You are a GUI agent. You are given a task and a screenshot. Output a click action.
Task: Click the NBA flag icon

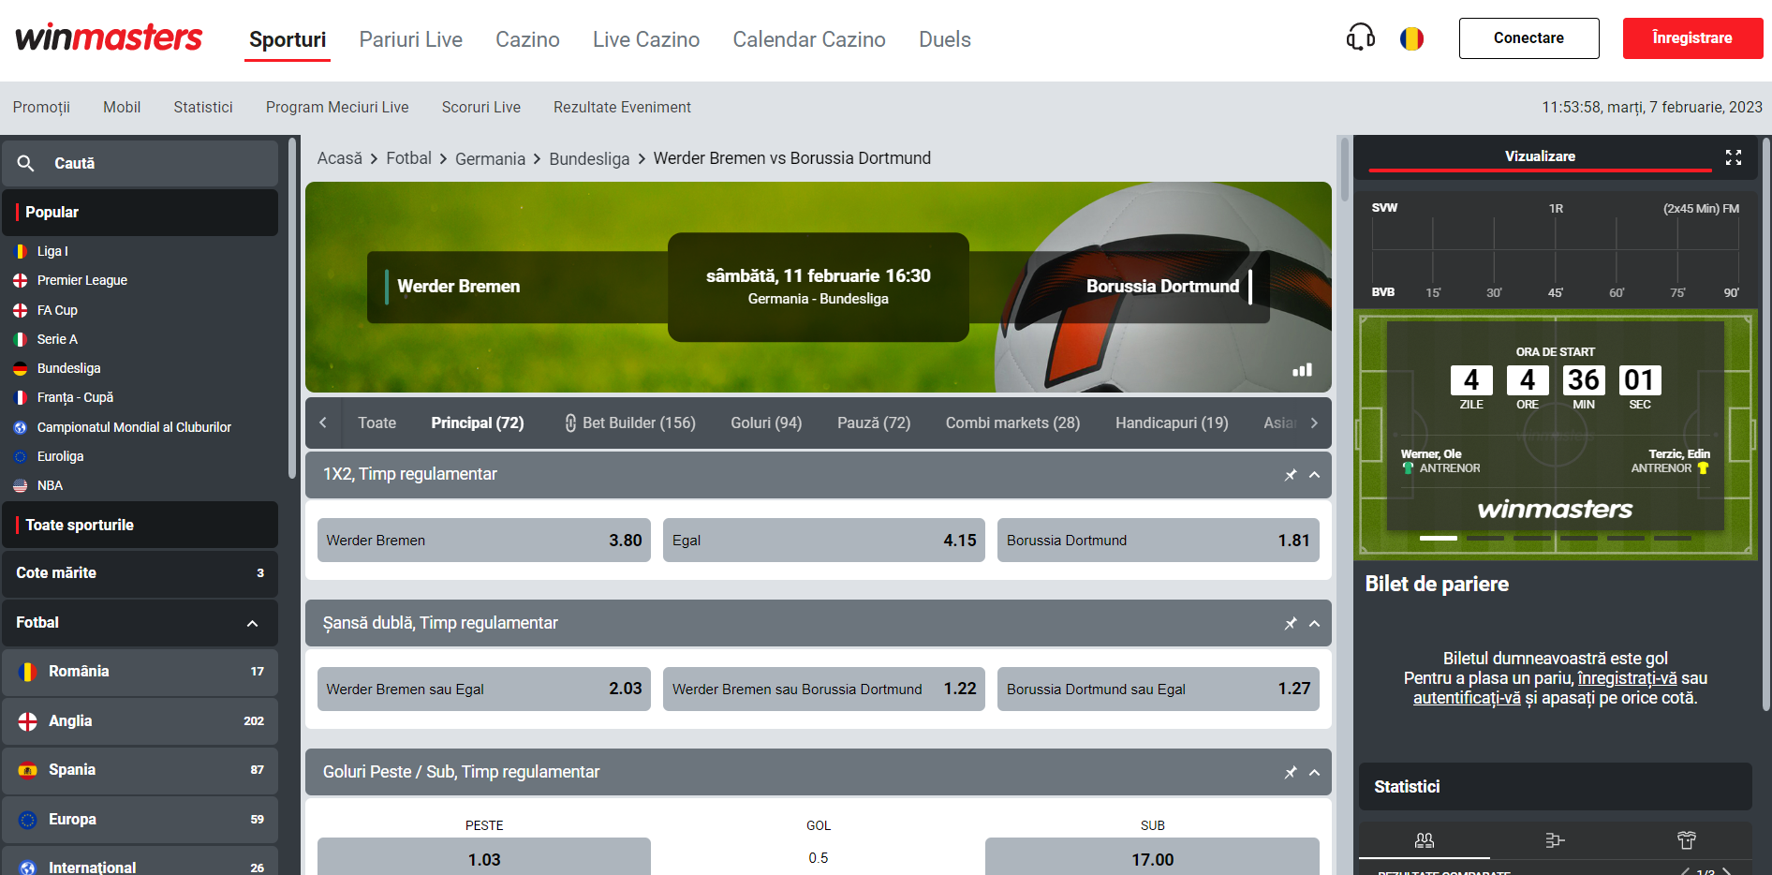point(20,485)
